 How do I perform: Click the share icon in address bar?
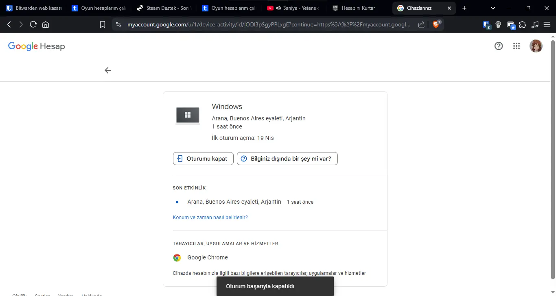421,24
